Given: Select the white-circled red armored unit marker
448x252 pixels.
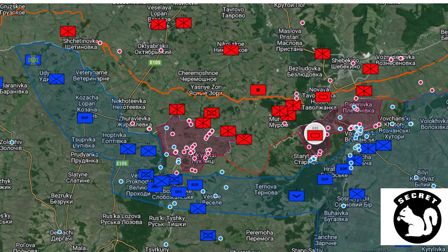Looking at the screenshot, I should tap(315, 135).
